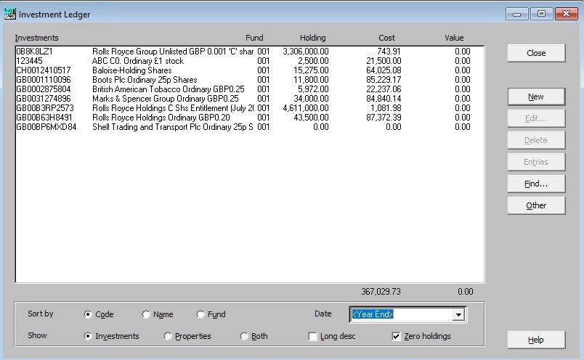This screenshot has height=360, width=584.
Task: Expand the Date dropdown arrow
Action: tap(458, 314)
